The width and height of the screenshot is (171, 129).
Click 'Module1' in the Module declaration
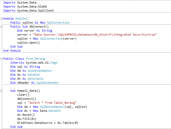tap(21, 19)
